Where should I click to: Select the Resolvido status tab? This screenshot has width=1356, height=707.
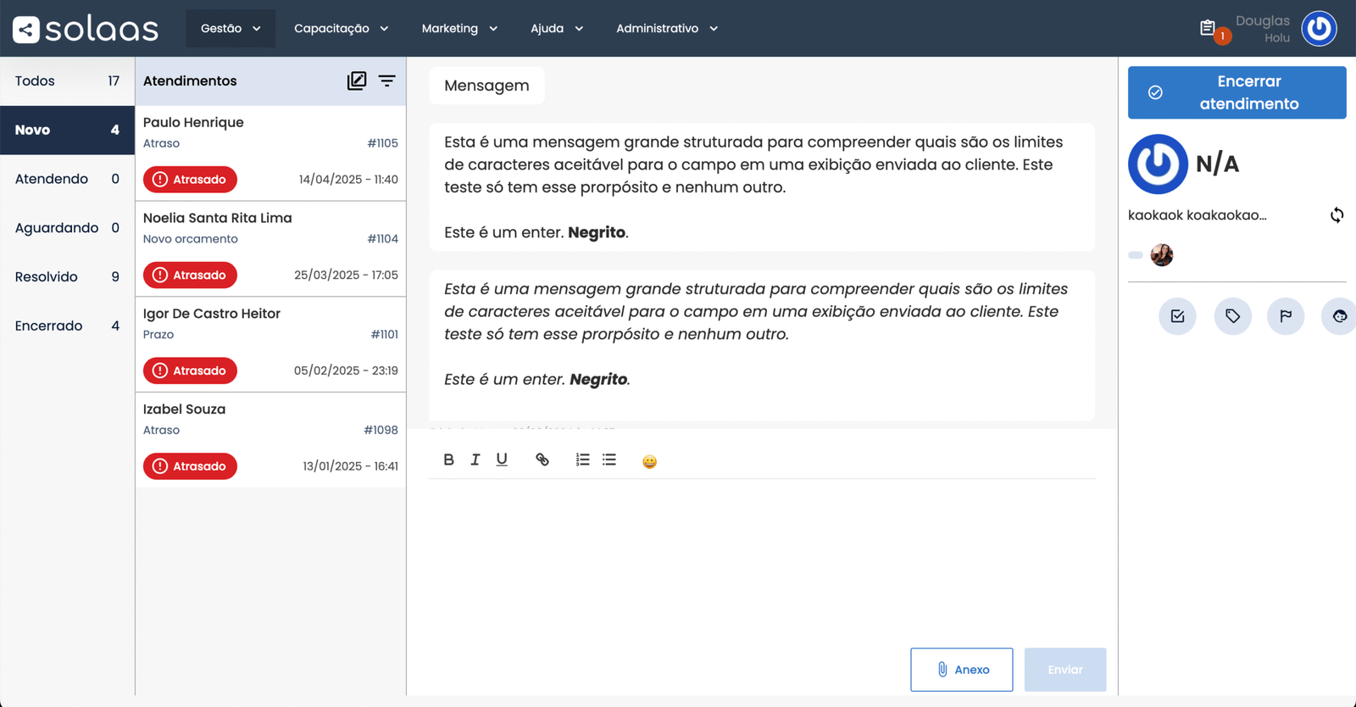(x=67, y=276)
